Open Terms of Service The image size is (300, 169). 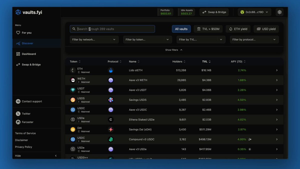pos(25,133)
